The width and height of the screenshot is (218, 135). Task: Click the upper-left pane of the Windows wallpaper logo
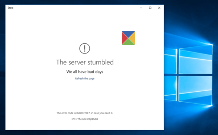171,61
